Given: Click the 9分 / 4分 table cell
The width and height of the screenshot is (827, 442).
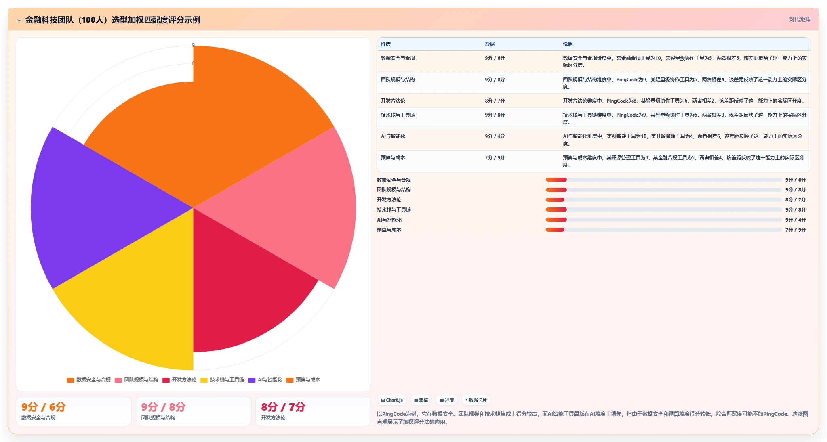Looking at the screenshot, I should (x=495, y=136).
